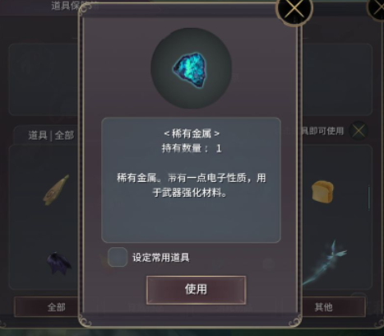
Task: Click the 道具保管 window title
Action: click(75, 6)
